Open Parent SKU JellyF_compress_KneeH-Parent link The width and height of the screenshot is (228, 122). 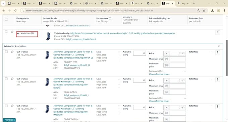coord(81,39)
